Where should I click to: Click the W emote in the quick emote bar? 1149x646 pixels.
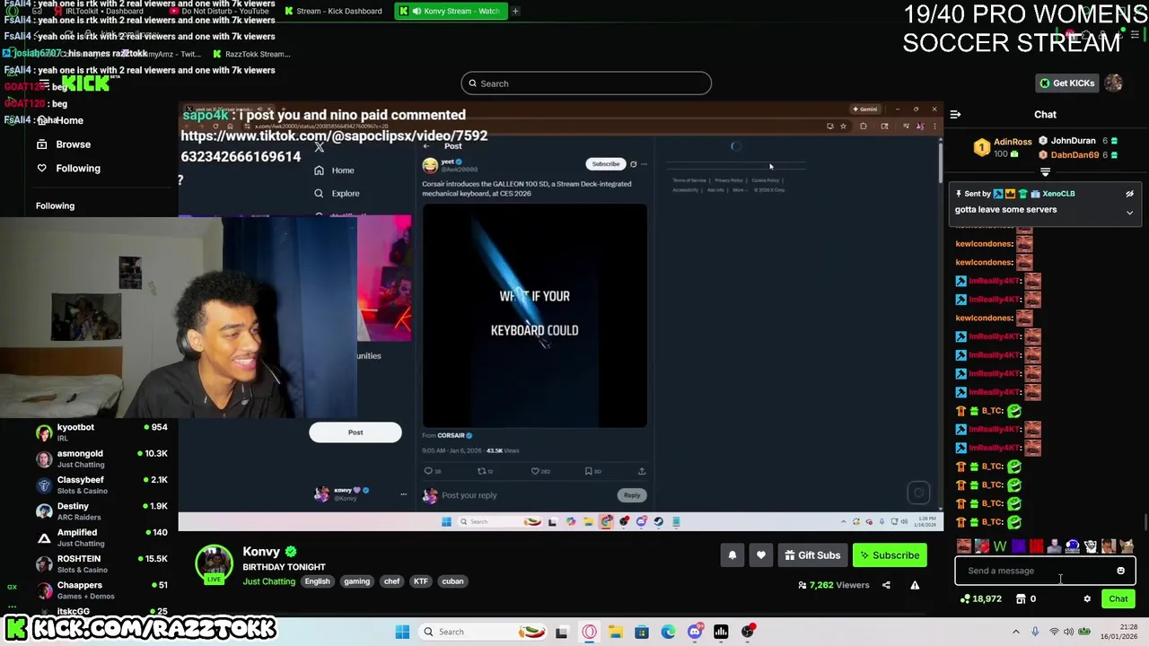pos(1000,546)
